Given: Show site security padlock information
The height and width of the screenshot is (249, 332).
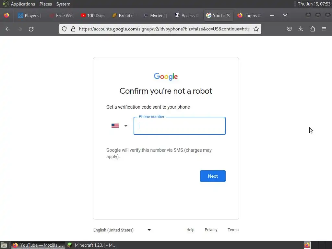Looking at the screenshot, I should (73, 29).
